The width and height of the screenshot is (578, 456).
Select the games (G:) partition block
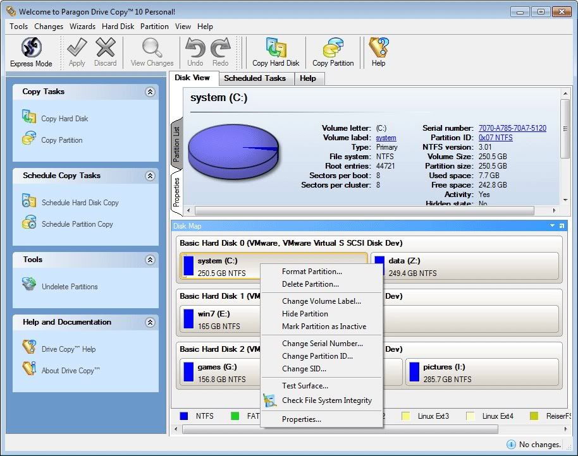click(x=221, y=373)
